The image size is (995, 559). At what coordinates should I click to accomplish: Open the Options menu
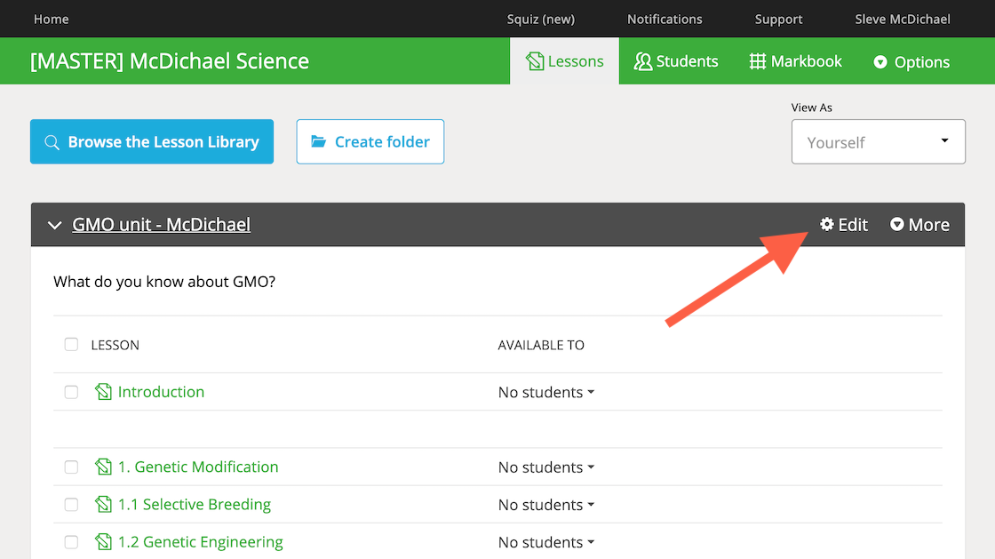tap(911, 61)
